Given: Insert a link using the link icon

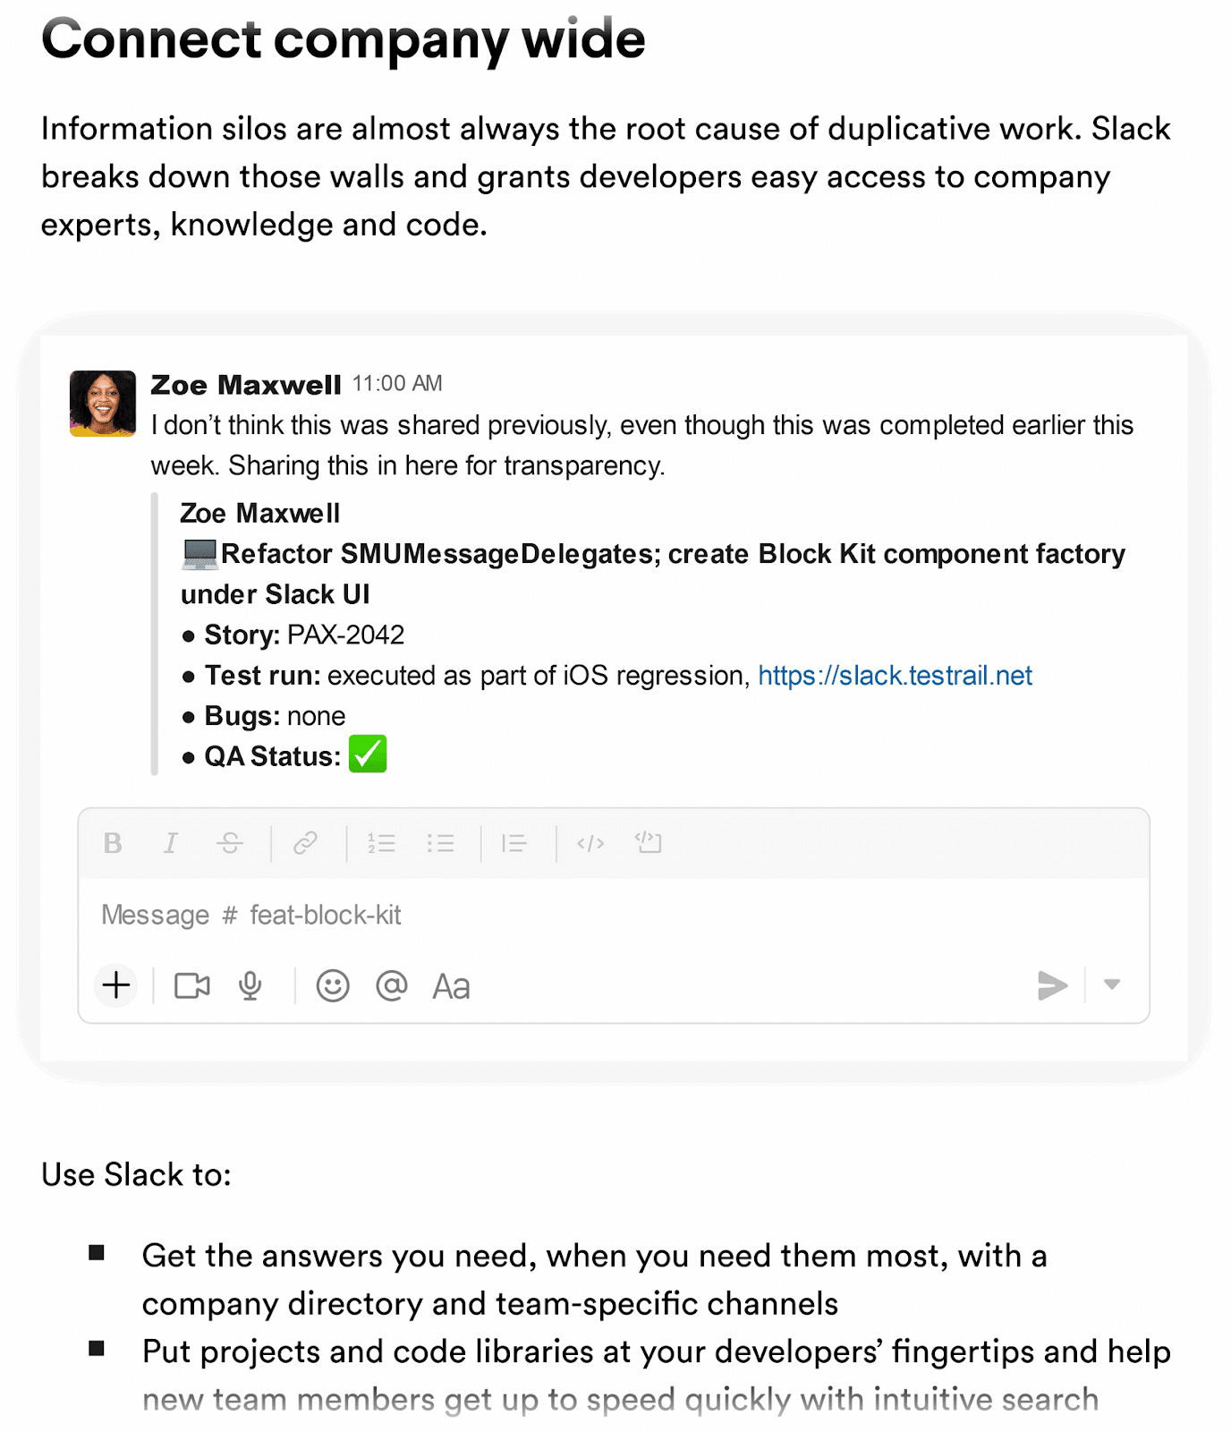Looking at the screenshot, I should [306, 843].
